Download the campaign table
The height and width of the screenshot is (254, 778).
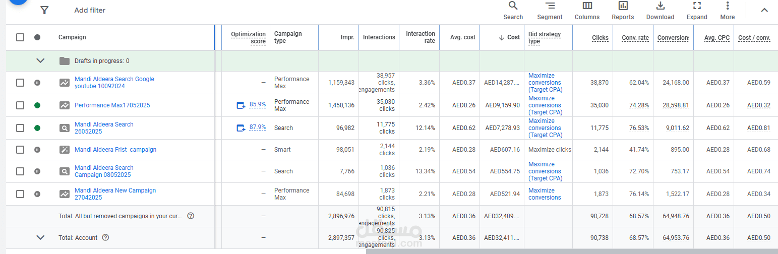point(660,10)
